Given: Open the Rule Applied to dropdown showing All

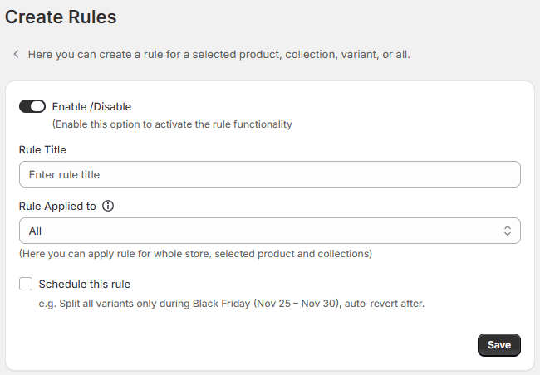Looking at the screenshot, I should pos(270,231).
